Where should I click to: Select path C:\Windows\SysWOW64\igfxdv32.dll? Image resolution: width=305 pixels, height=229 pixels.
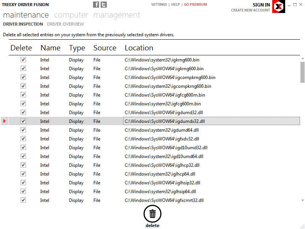162,139
